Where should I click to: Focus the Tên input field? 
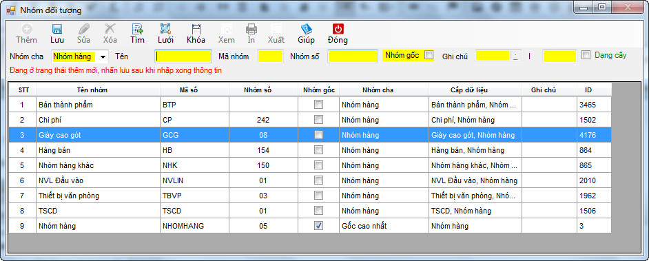pyautogui.click(x=183, y=56)
